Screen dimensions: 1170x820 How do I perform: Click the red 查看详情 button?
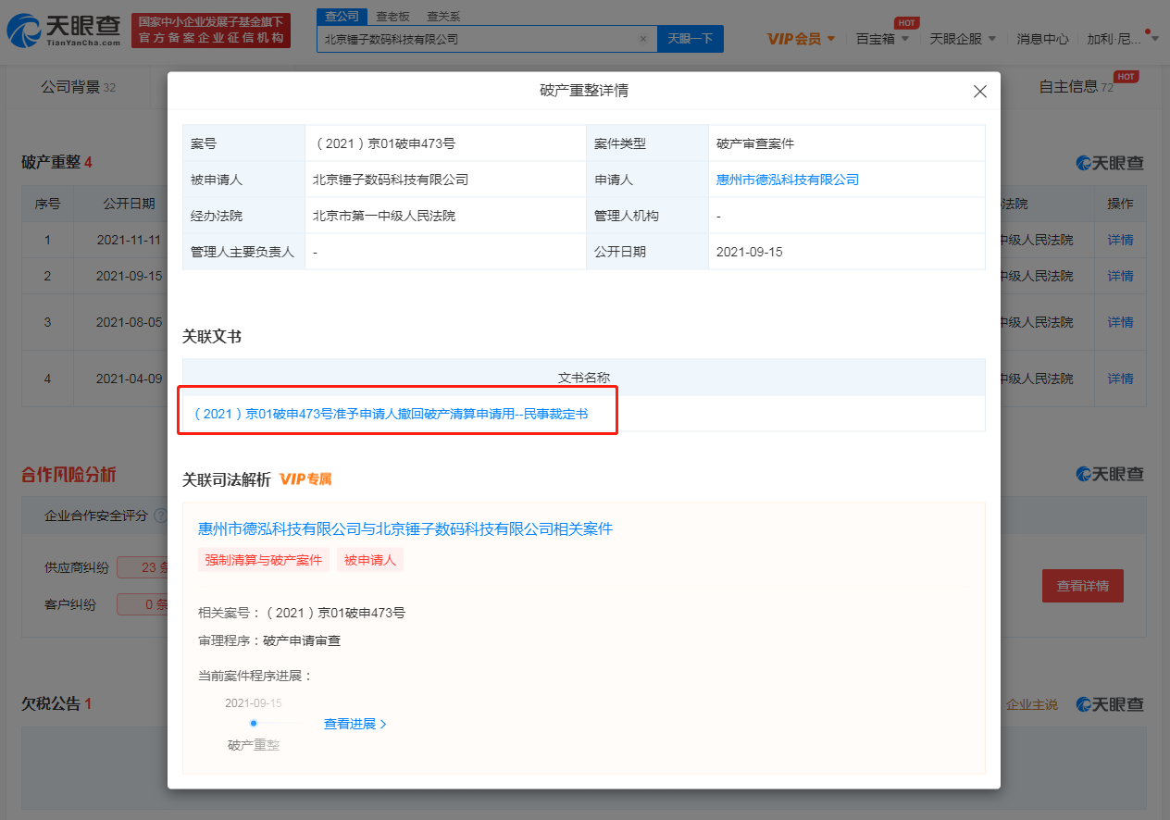1082,585
